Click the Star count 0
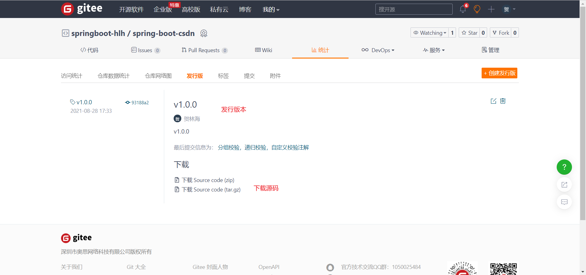 (x=483, y=33)
